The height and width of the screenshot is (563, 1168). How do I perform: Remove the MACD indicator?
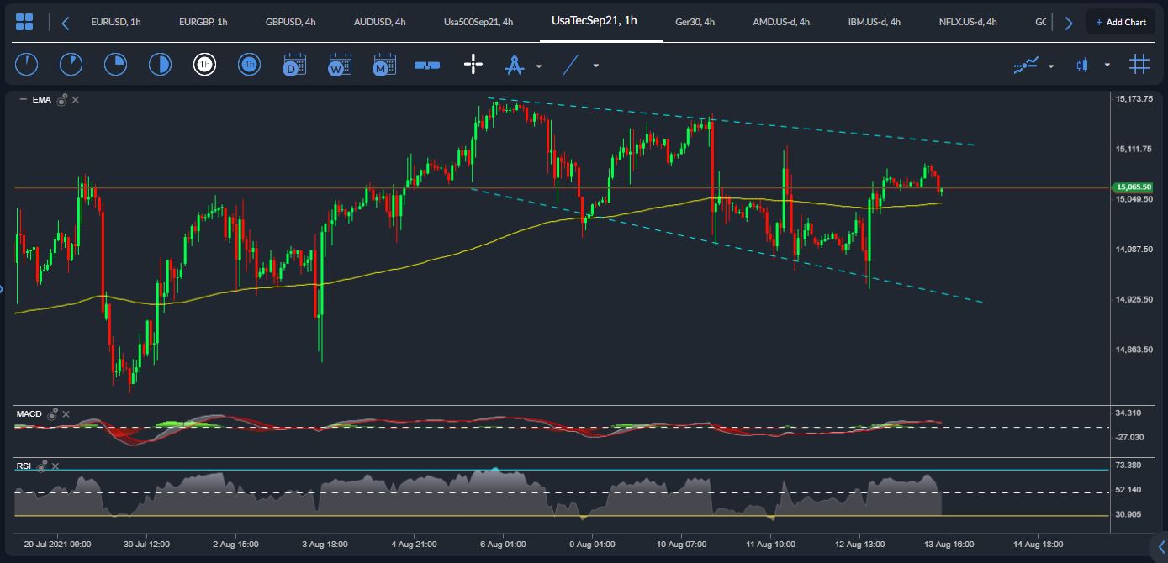(66, 414)
